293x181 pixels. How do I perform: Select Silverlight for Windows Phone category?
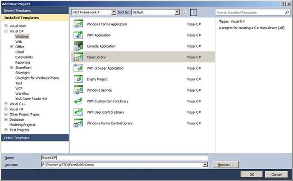click(37, 78)
